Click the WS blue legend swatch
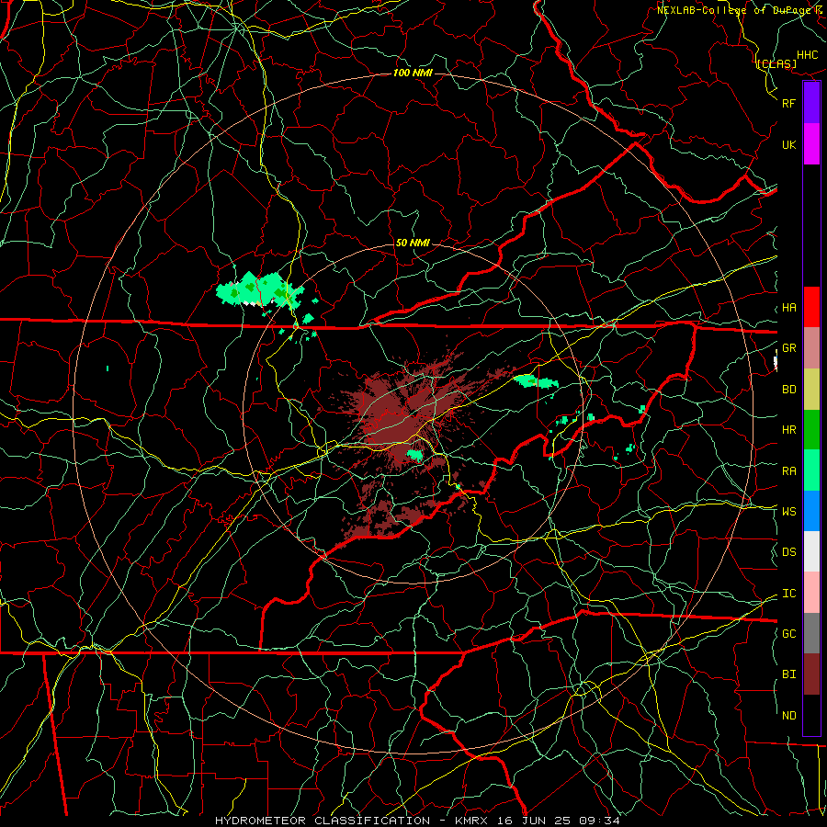827x827 pixels. [811, 511]
